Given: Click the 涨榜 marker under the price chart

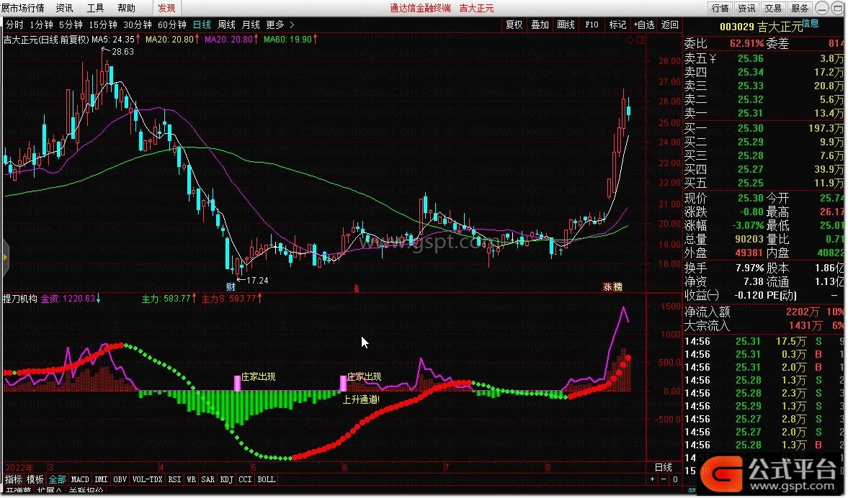Looking at the screenshot, I should click(x=613, y=287).
